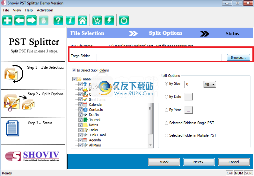Select the By Size radio button
The image size is (254, 176).
coord(166,84)
